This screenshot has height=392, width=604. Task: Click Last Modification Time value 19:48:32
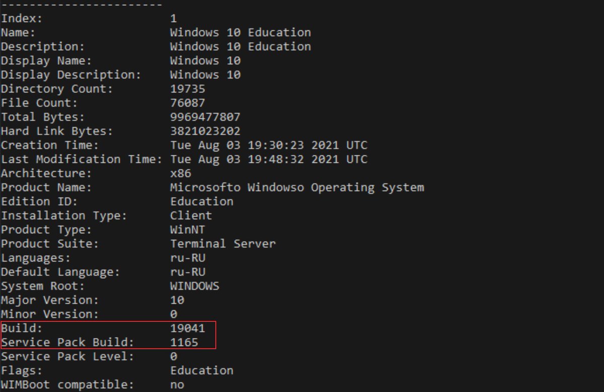click(276, 159)
